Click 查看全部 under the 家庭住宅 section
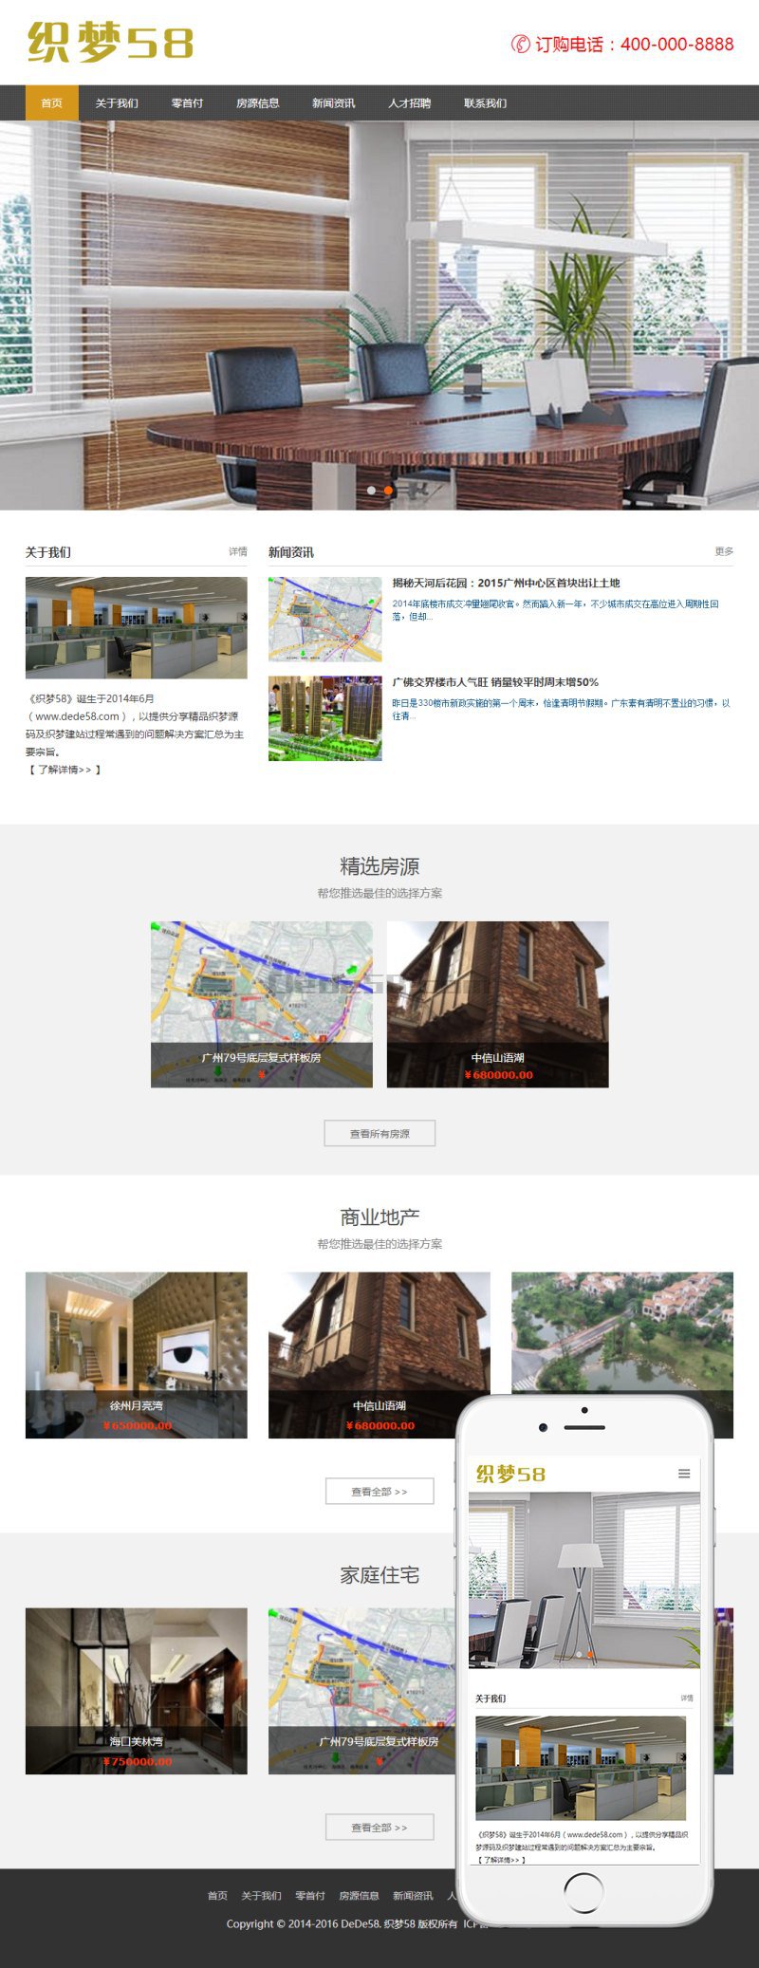 [x=379, y=1828]
